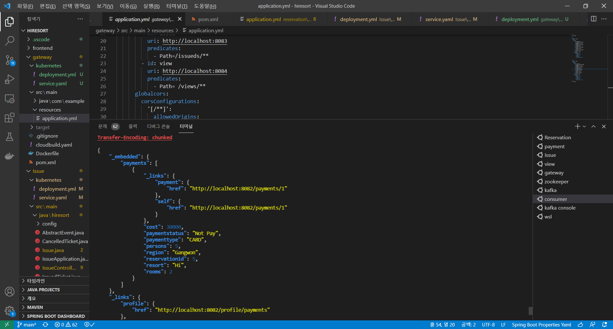Viewport: 613px width, 329px height.
Task: Open the http://localhost:8084 link
Action: pyautogui.click(x=195, y=71)
